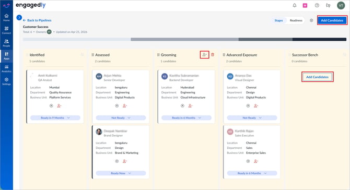Click Add Candidates in Successor Bench column
350x190 pixels.
(318, 77)
